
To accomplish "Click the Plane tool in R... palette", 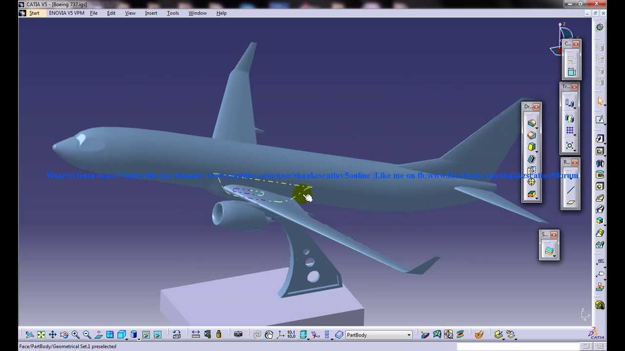I will tap(570, 202).
